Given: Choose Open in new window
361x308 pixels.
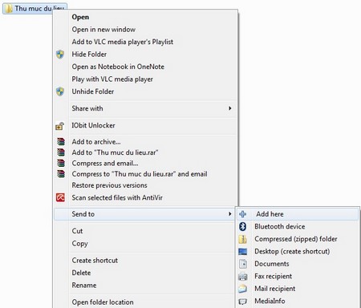Looking at the screenshot, I should [x=103, y=30].
